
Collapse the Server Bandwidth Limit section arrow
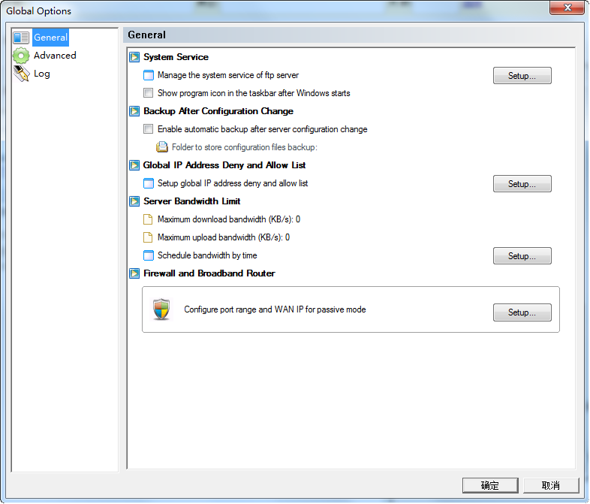click(x=134, y=201)
